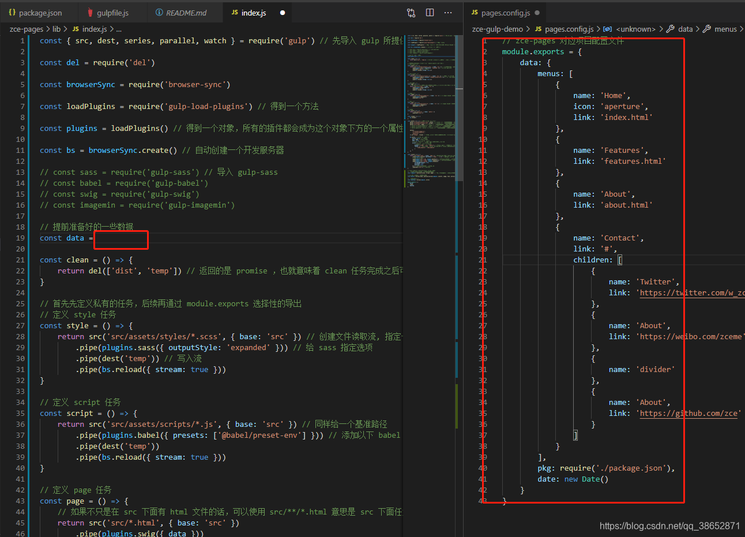Screen dimensions: 745x537
Task: Select the index.js editor tab
Action: pyautogui.click(x=254, y=13)
